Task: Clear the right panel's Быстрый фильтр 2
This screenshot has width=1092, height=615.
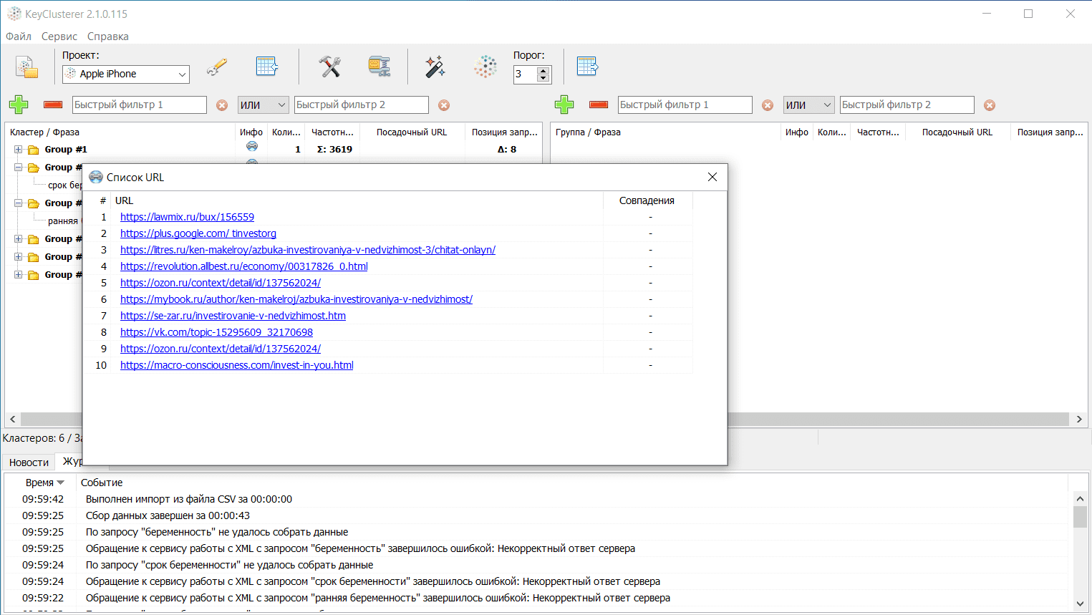Action: point(990,105)
